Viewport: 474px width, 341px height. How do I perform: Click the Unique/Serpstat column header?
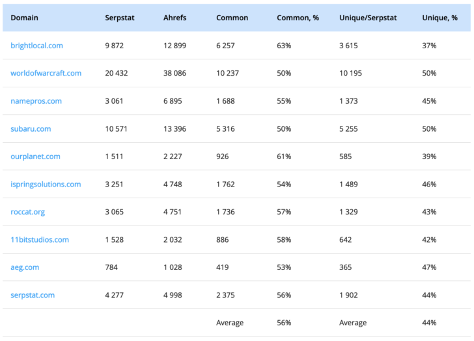[x=368, y=18]
